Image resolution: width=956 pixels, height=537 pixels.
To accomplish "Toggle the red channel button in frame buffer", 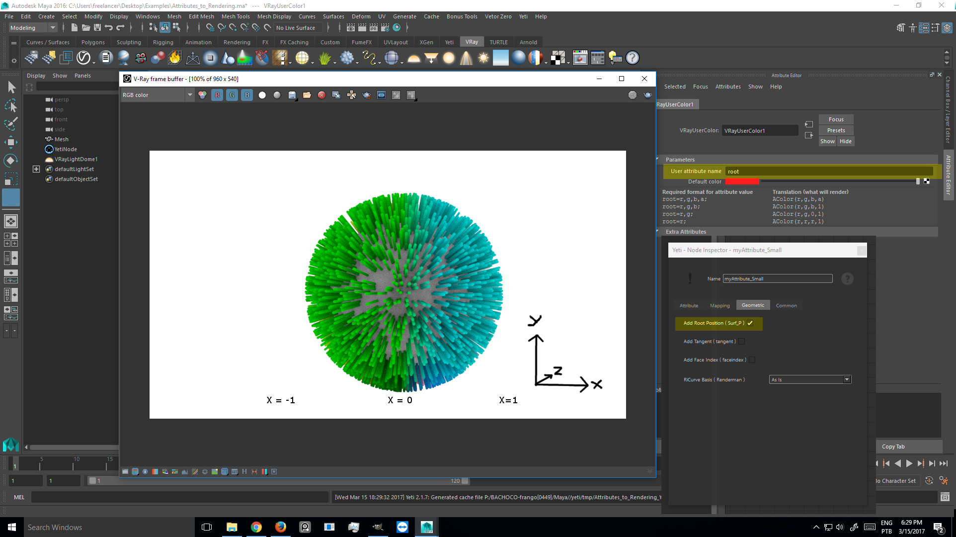I will pos(217,95).
